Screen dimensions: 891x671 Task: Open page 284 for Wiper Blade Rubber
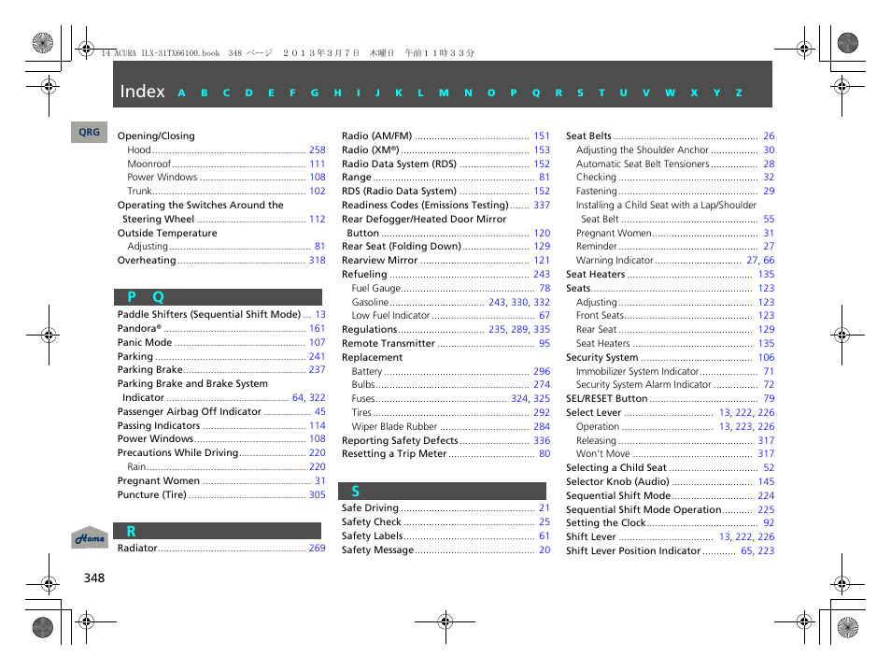point(542,426)
